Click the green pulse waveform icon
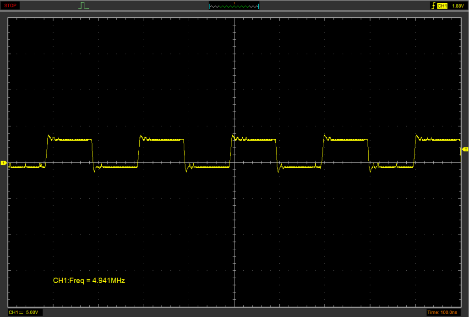Screen dimensions: 469x317 click(x=83, y=5)
